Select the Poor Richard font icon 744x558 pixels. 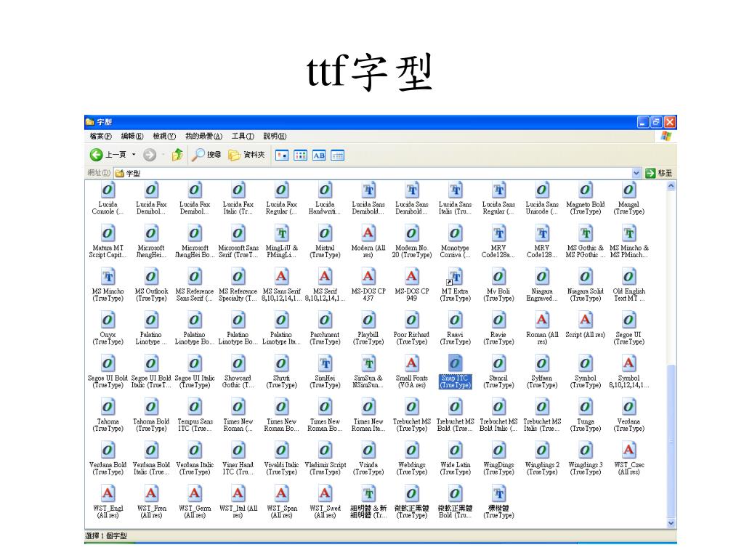point(411,320)
